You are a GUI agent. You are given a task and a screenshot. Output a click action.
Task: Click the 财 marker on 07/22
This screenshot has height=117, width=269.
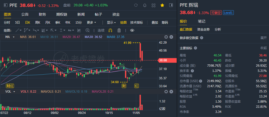point(8,86)
